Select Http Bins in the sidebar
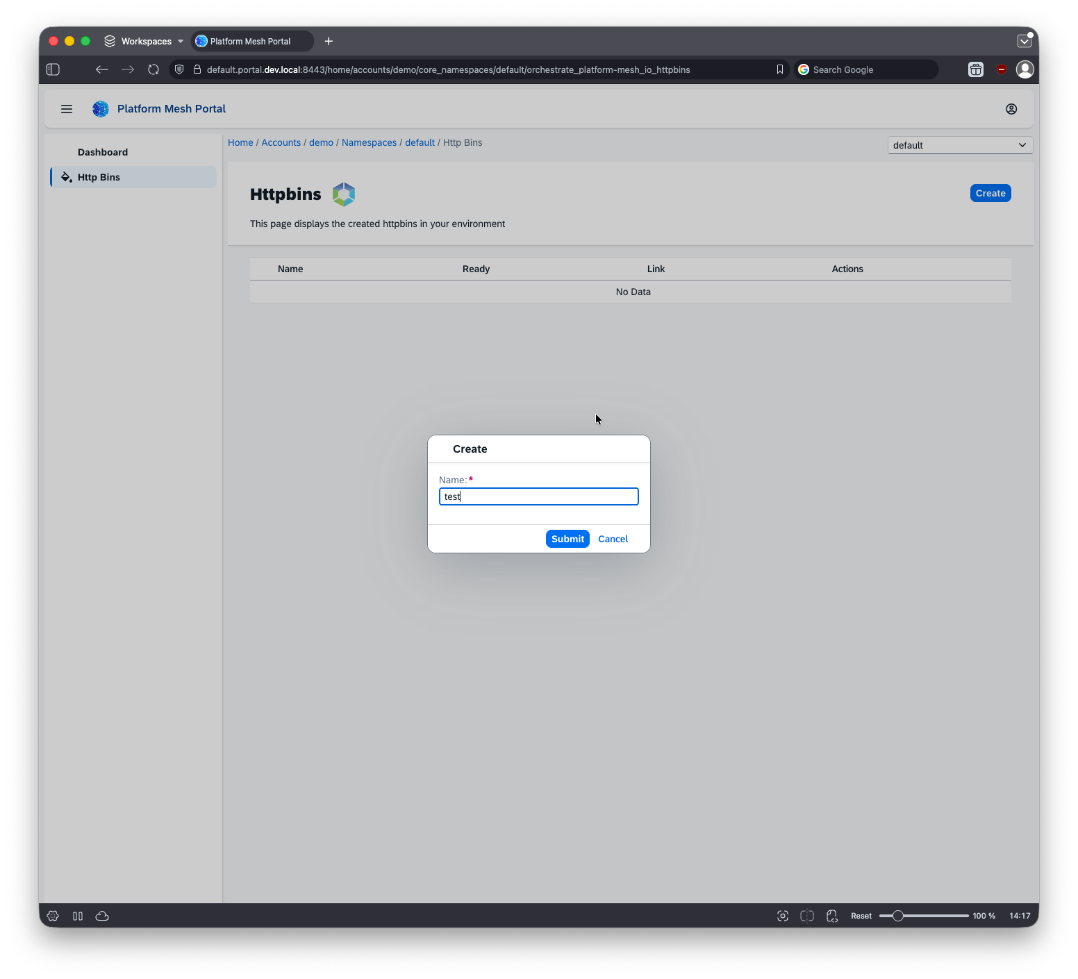The width and height of the screenshot is (1078, 979). tap(99, 177)
